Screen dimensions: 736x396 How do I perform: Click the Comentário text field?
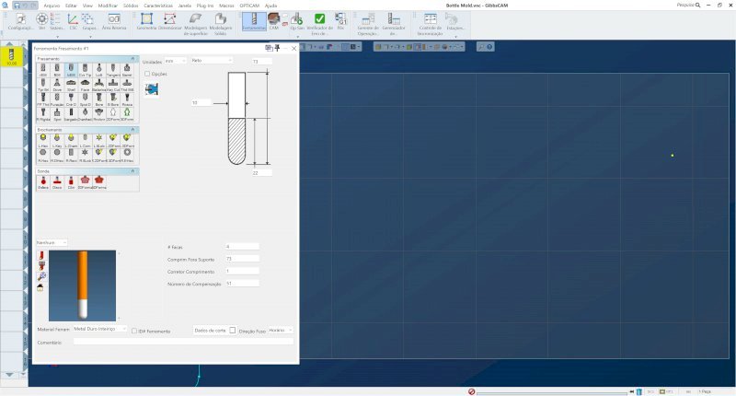click(x=183, y=341)
